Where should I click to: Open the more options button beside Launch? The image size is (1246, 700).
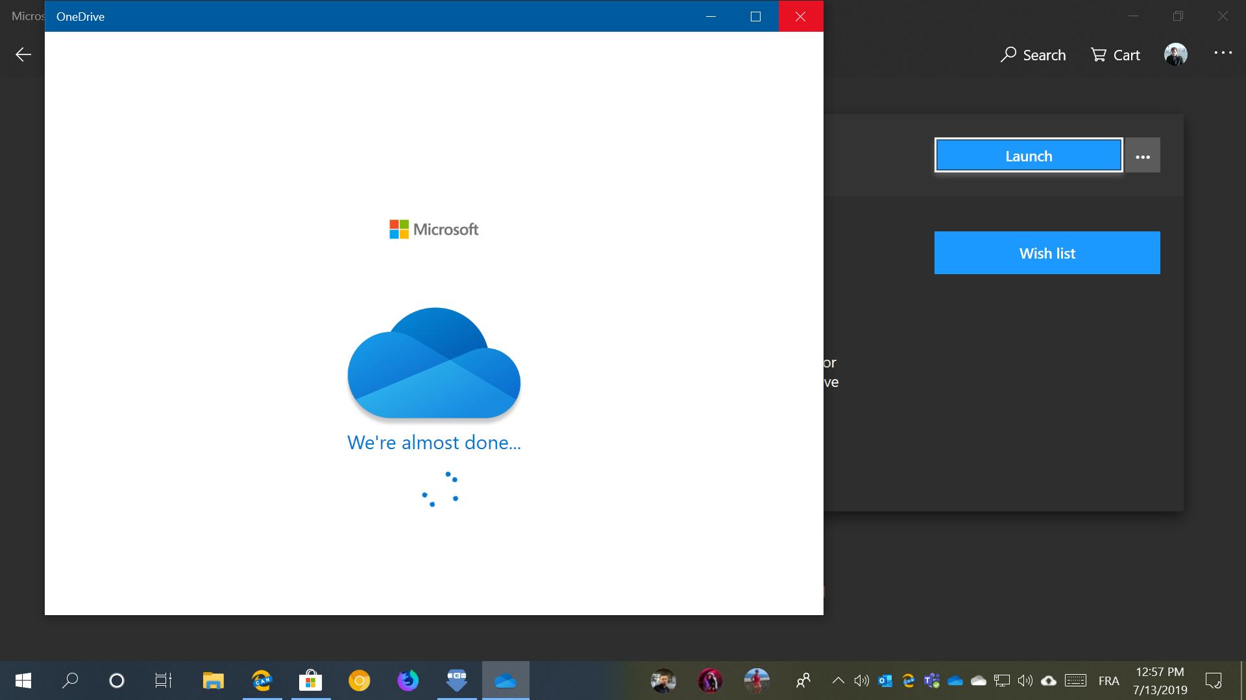point(1143,156)
